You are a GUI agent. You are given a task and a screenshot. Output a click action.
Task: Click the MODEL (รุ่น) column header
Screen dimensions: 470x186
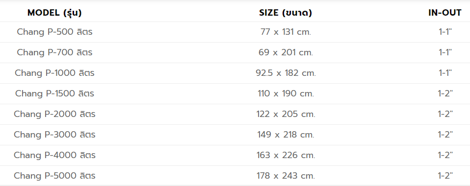coord(54,13)
